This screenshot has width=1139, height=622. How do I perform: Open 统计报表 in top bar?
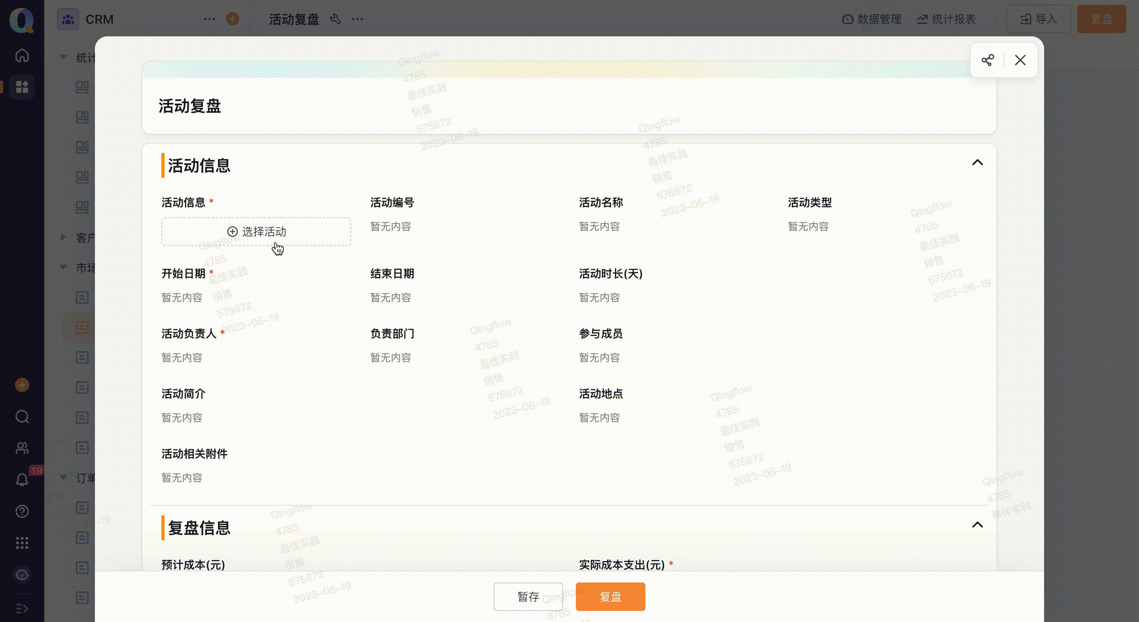(946, 19)
